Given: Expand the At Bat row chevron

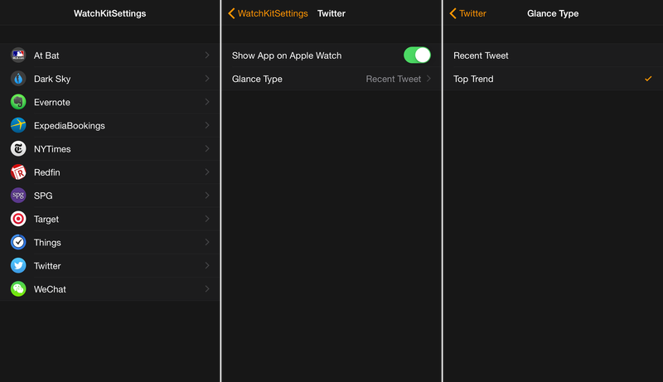Looking at the screenshot, I should pos(207,55).
